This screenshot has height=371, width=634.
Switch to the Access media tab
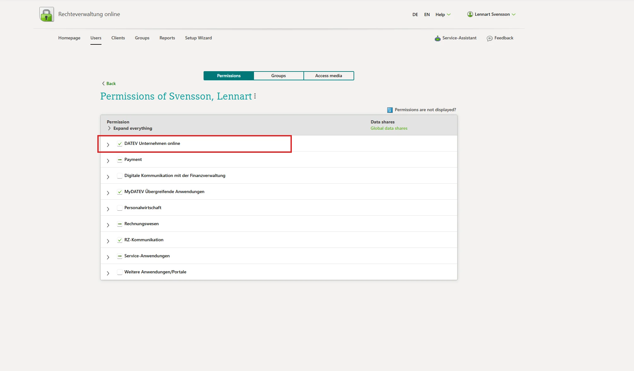pos(329,76)
